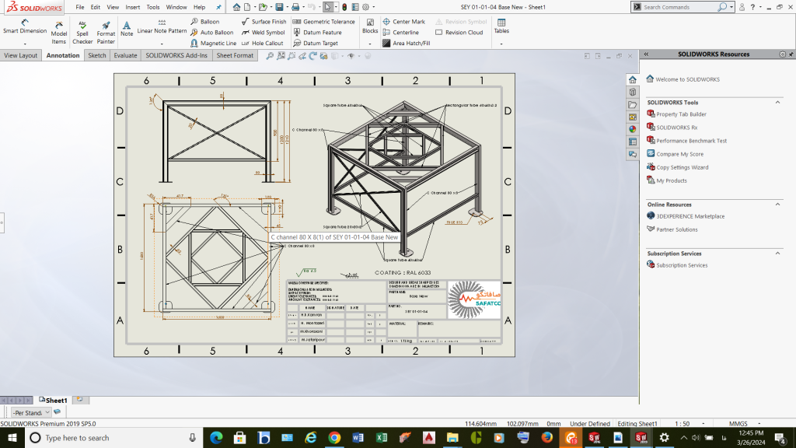Open the Insert menu
Viewport: 796px width, 448px height.
133,7
